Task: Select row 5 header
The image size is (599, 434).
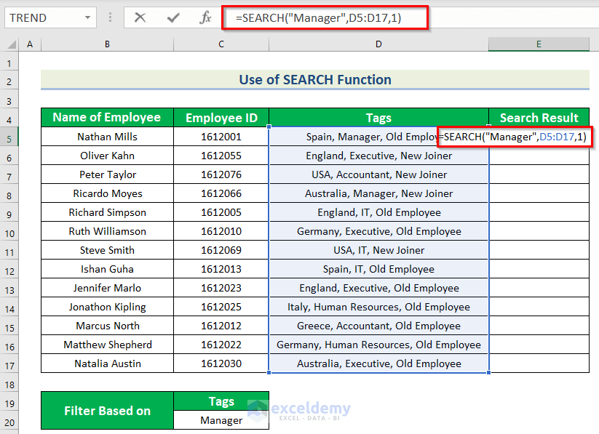Action: (x=9, y=136)
